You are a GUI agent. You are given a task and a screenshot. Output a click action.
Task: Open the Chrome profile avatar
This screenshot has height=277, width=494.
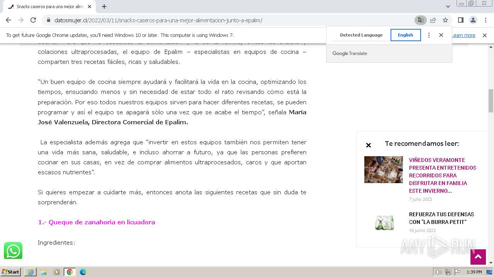click(x=473, y=20)
